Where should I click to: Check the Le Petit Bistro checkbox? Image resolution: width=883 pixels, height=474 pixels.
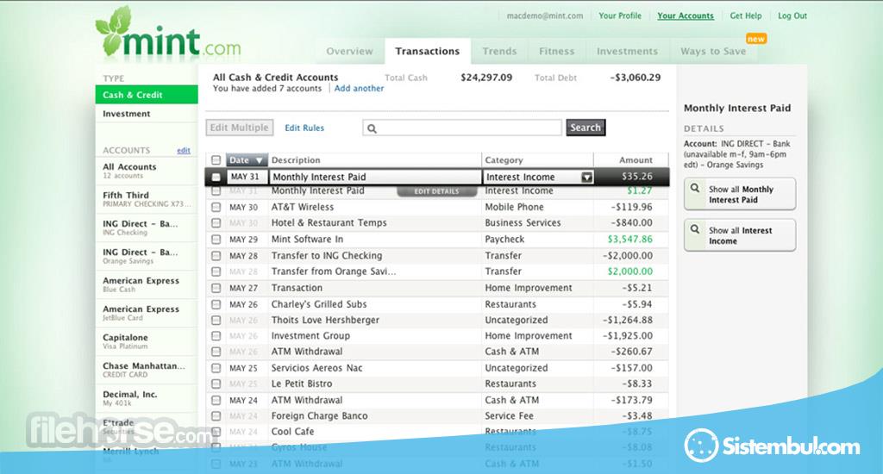pyautogui.click(x=216, y=384)
